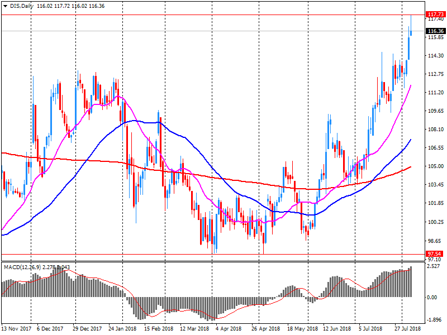Click the 100.25 price axis label
This screenshot has height=335, width=447.
pos(436,222)
